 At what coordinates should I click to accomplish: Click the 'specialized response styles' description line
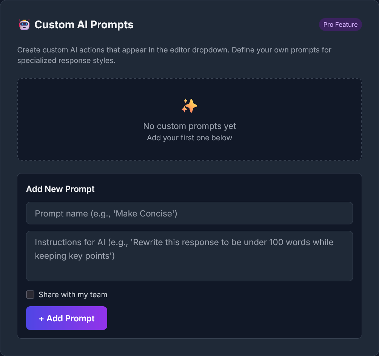(66, 60)
